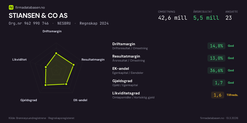Click the EK-andel radar axis label
Image resolution: width=247 pixels, height=123 pixels.
(x=80, y=100)
